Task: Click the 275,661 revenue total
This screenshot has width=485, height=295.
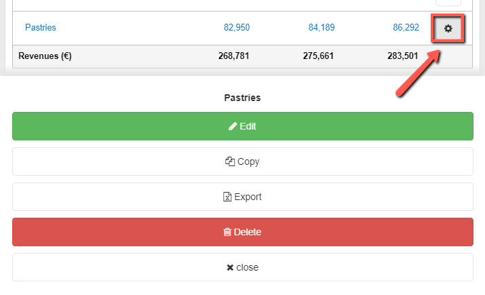Action: point(319,56)
